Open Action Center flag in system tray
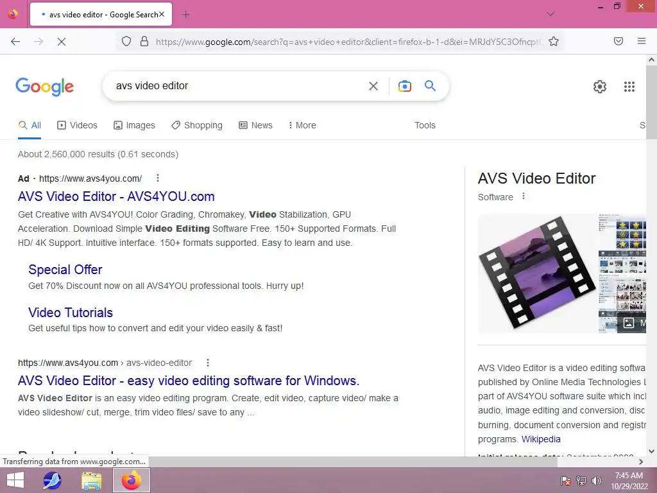The height and width of the screenshot is (493, 657). pos(566,480)
